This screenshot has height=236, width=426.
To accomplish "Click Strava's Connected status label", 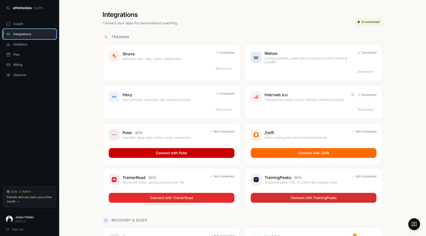I will pyautogui.click(x=225, y=53).
